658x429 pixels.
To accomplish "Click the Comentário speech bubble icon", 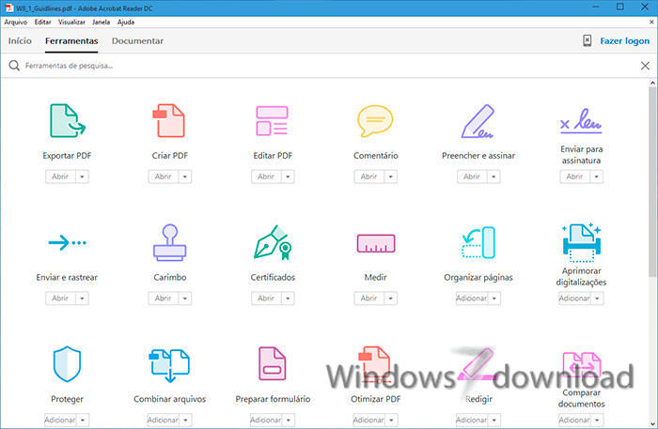I will [x=375, y=121].
